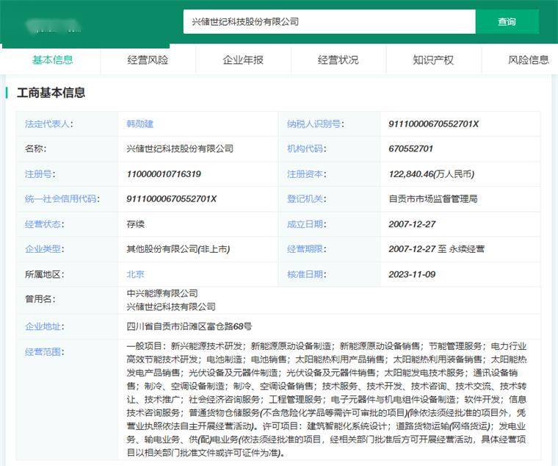This screenshot has width=558, height=466.
Task: Select taxpayer ID value 91110000670552701X
Action: [x=433, y=124]
